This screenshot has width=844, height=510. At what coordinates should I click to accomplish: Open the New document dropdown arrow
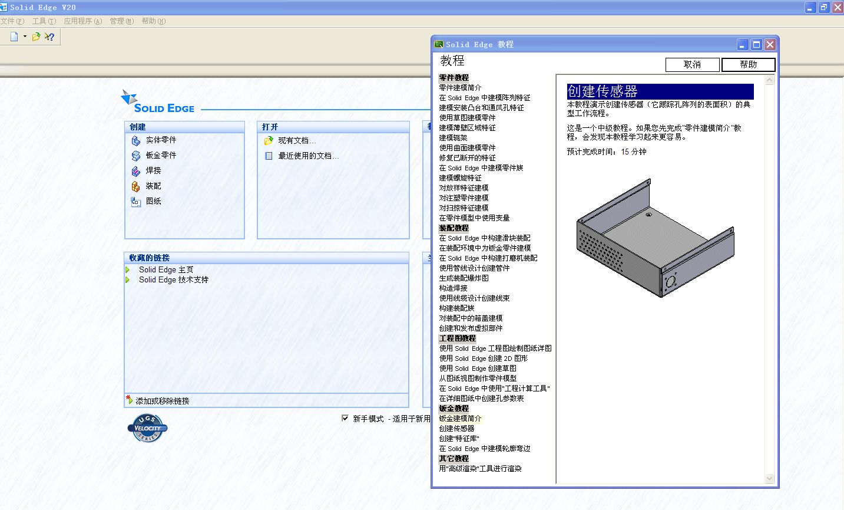25,37
